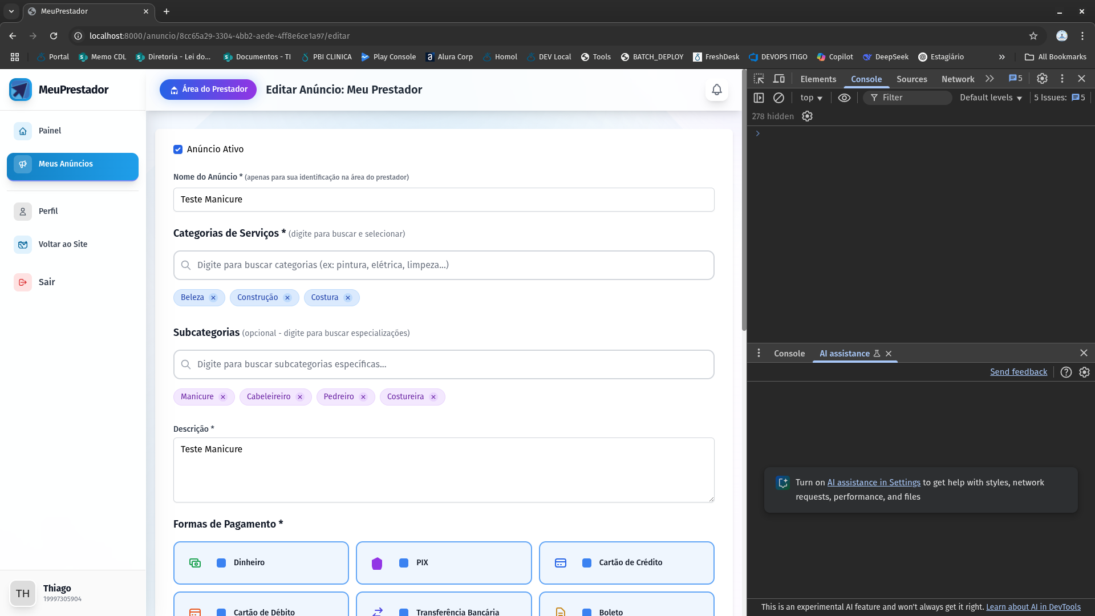Image resolution: width=1095 pixels, height=616 pixels.
Task: Click the Descrição text area
Action: coord(444,470)
